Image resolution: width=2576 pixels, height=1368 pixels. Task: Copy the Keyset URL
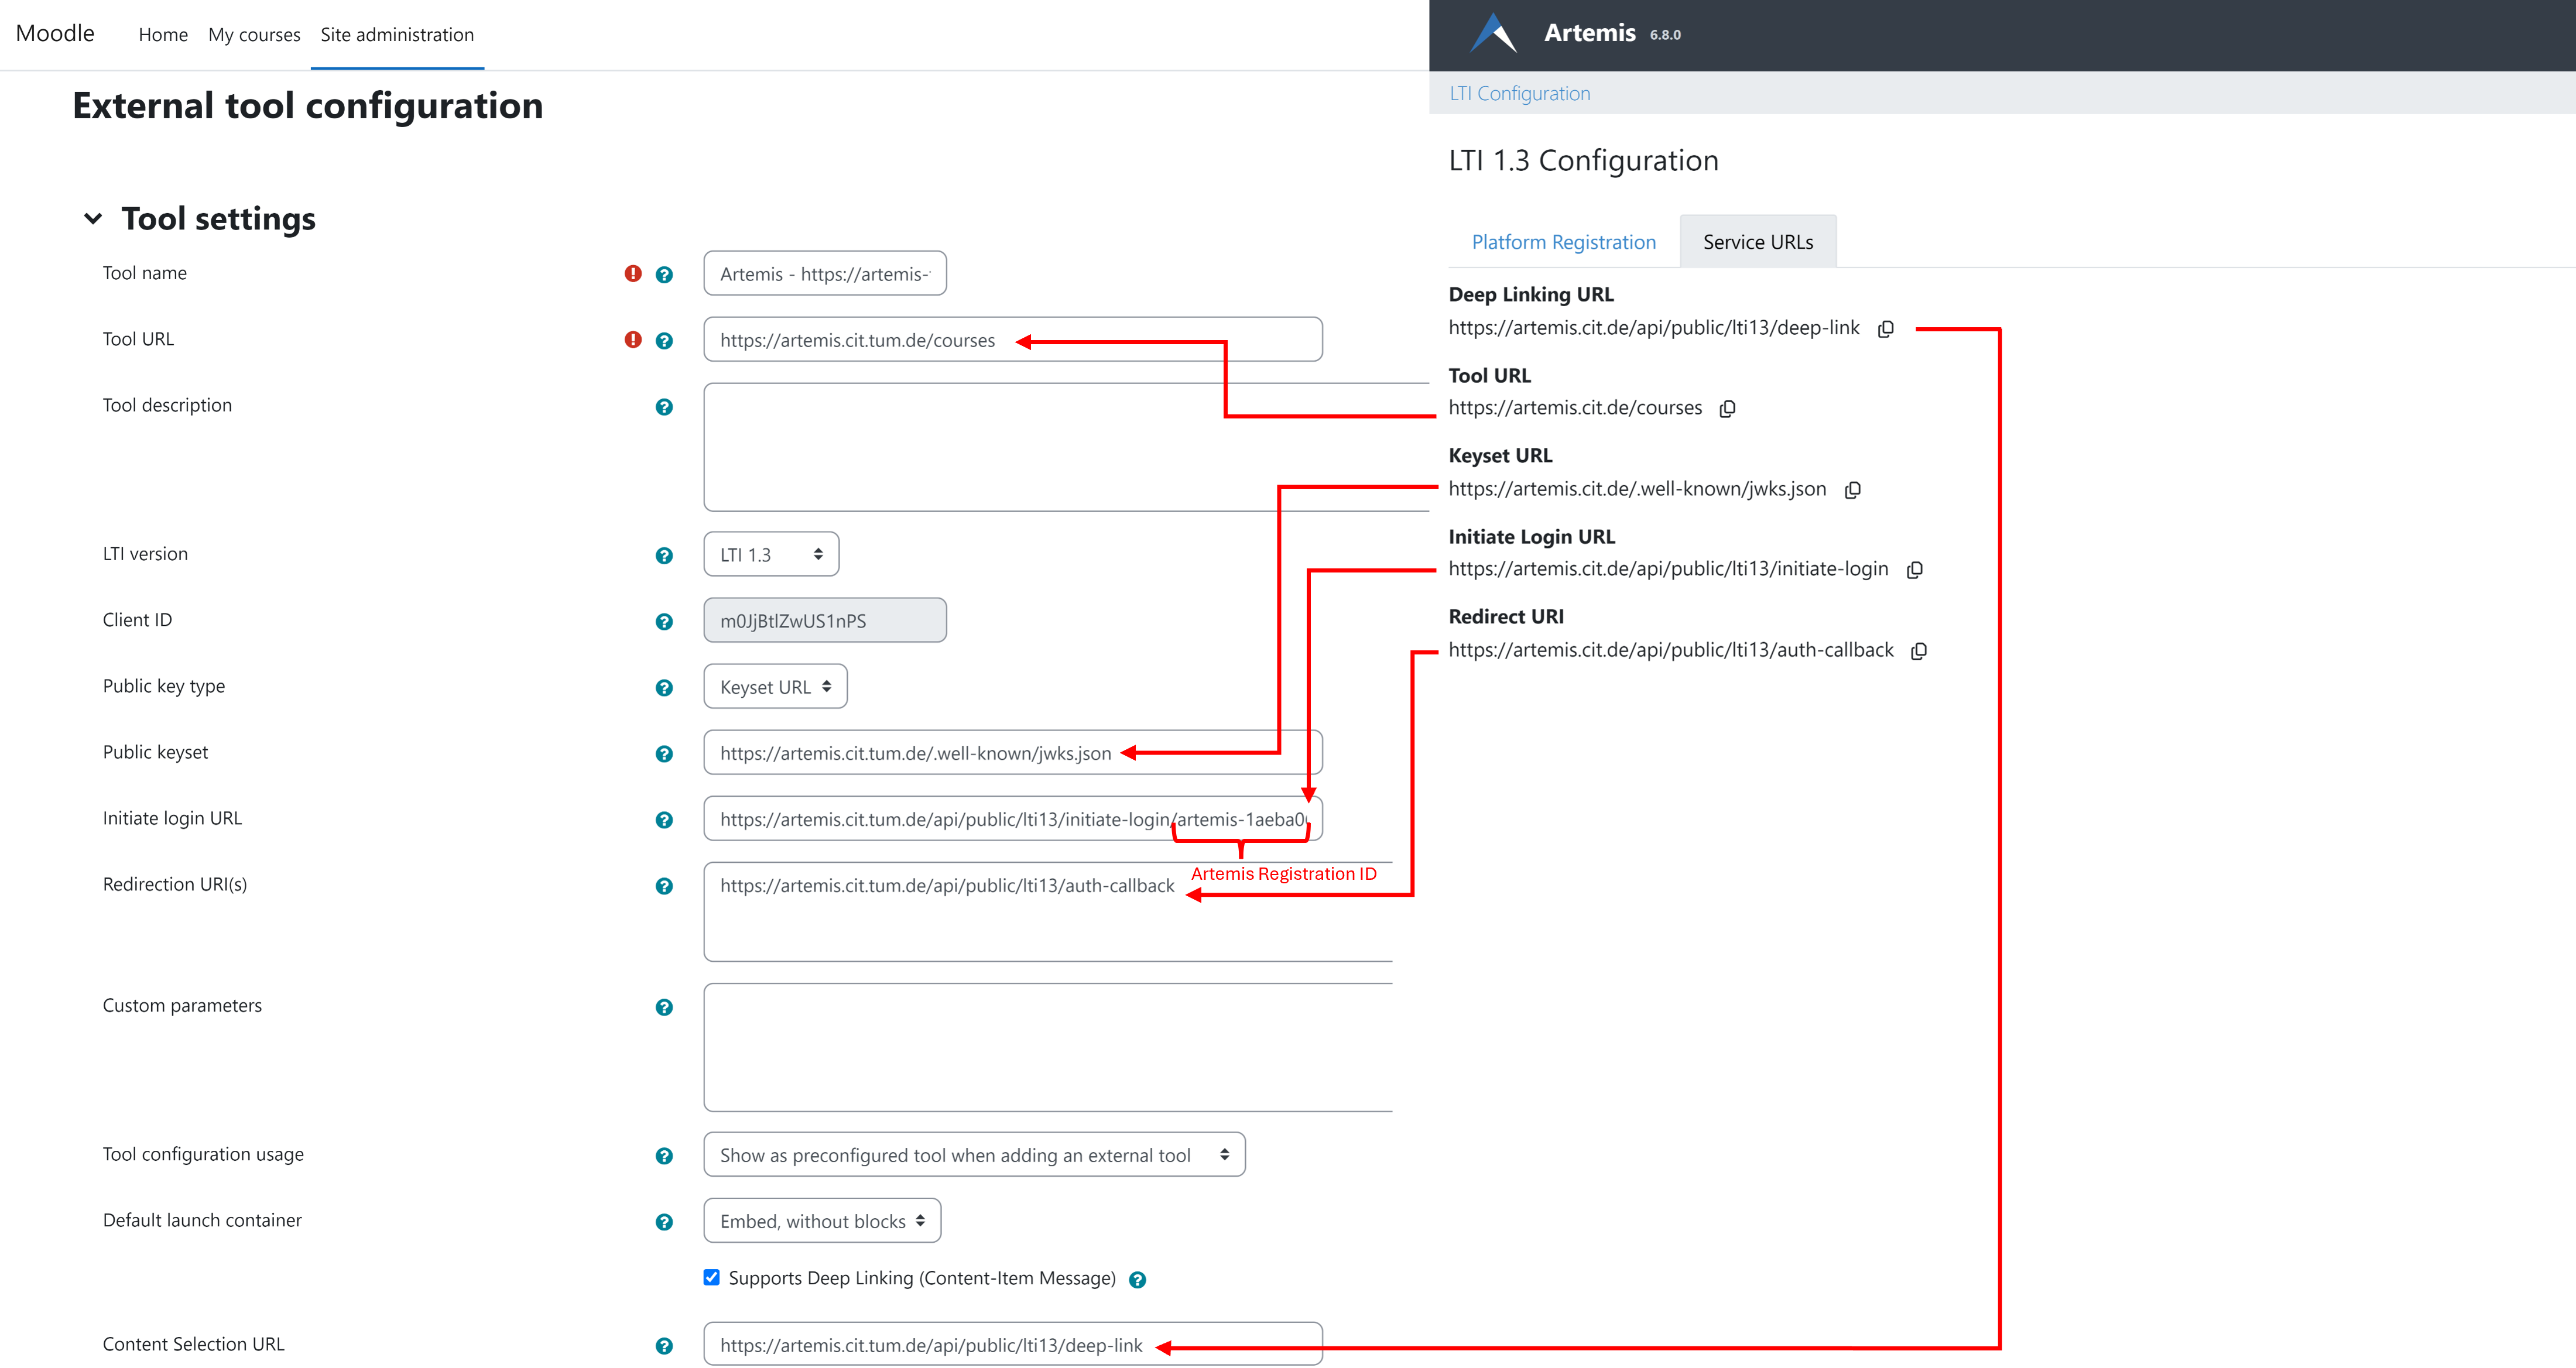click(1852, 490)
